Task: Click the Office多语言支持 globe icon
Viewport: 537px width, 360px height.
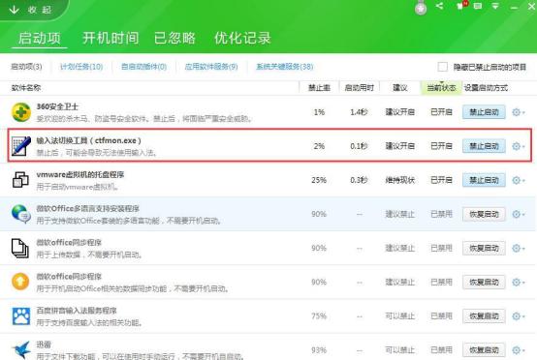Action: [x=21, y=214]
